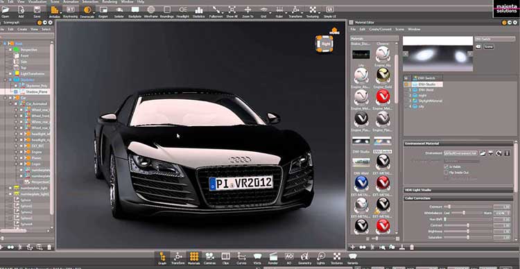This screenshot has height=269, width=520.
Task: Open the Texturing dropdown arrow
Action: (320, 12)
